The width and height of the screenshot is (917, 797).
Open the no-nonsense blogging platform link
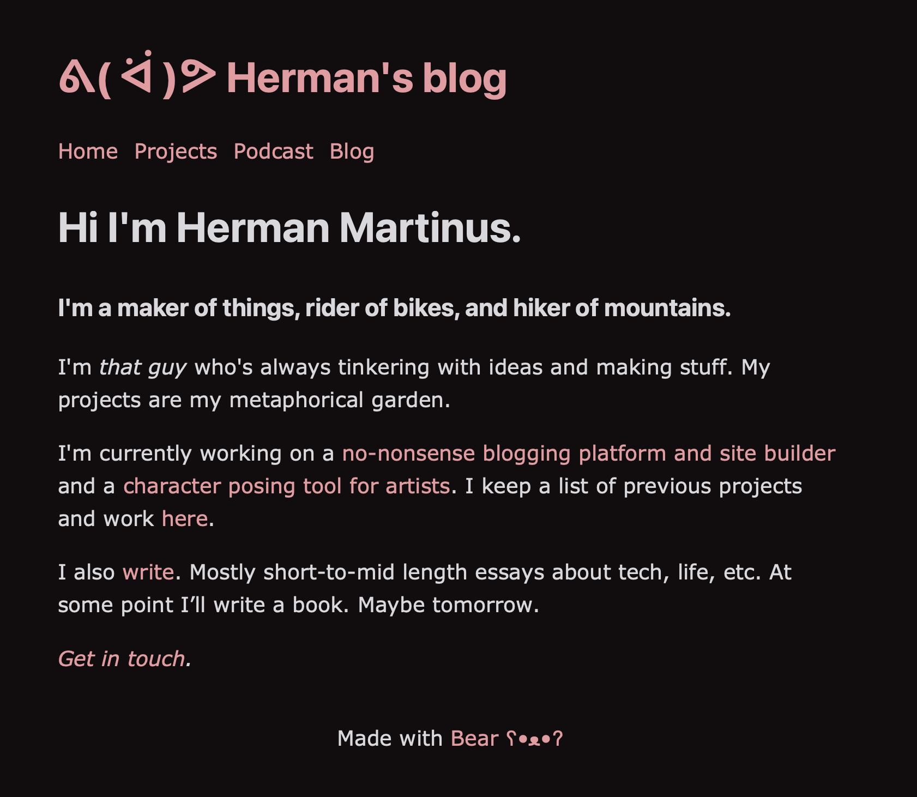(588, 454)
